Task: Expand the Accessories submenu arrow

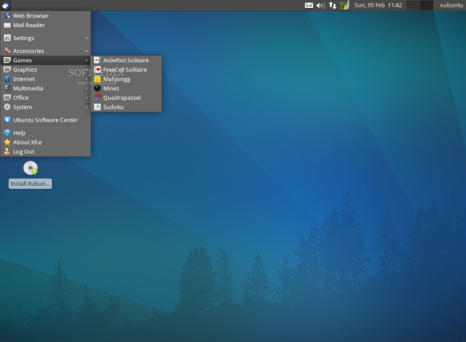Action: coord(87,51)
